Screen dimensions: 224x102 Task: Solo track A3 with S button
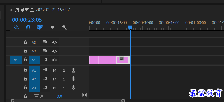pyautogui.click(x=64, y=88)
